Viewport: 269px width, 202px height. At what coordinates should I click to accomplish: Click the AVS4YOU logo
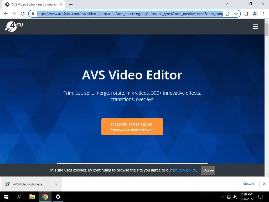[x=14, y=27]
